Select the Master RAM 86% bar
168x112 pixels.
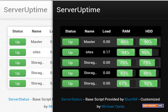[126, 42]
